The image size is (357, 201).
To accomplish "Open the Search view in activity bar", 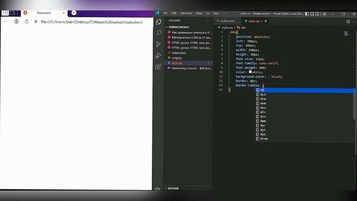I will click(x=158, y=33).
